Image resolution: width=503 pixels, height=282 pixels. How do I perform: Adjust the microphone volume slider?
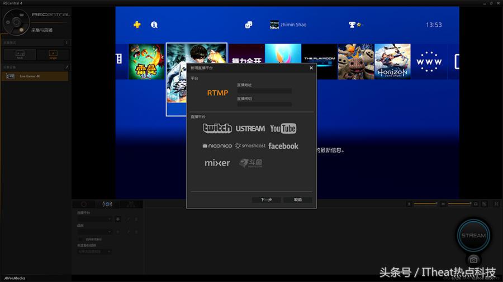click(x=425, y=203)
